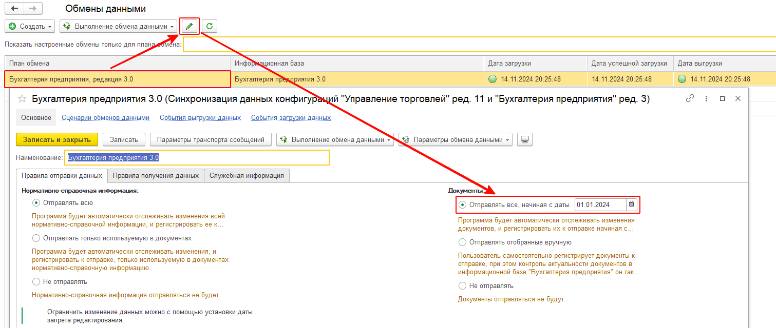Switch to the Правила получения данных tab
776x328 pixels.
[x=156, y=175]
